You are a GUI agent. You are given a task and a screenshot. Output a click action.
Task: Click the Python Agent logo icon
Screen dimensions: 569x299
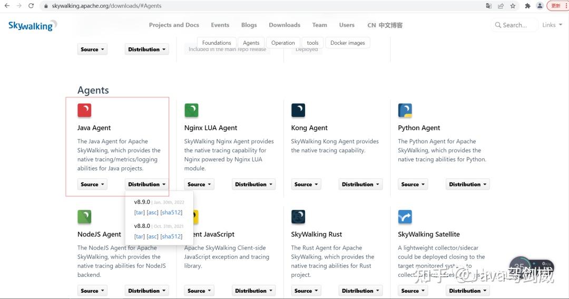click(405, 110)
